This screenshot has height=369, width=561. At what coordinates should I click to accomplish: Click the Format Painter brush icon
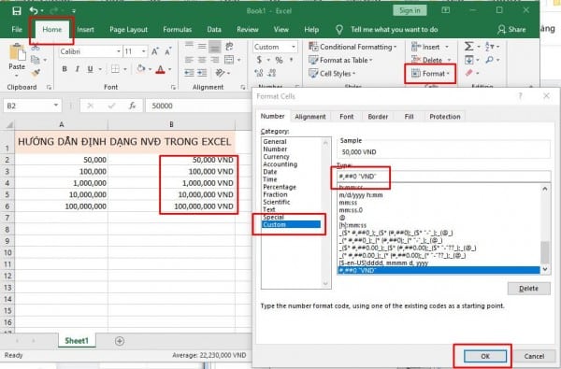[x=36, y=73]
